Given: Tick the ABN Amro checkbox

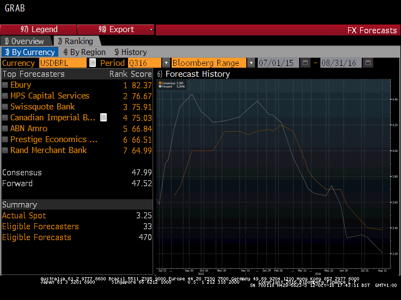Looking at the screenshot, I should 5,128.
